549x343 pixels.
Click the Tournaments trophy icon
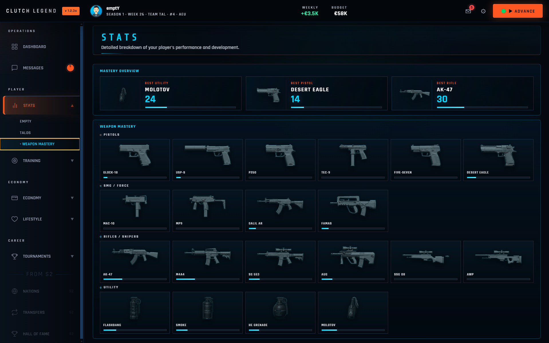pos(15,256)
